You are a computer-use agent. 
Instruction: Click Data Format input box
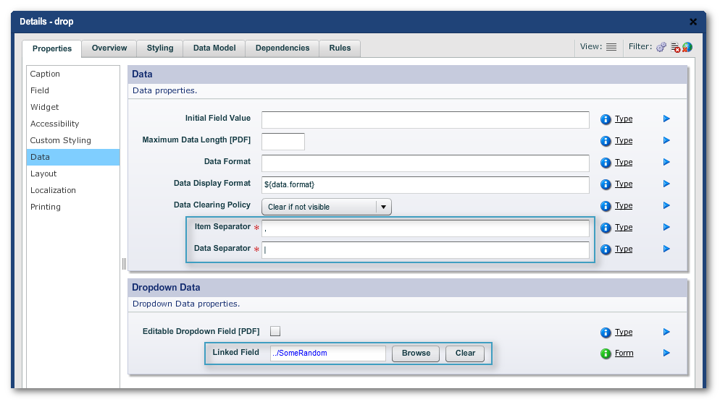[425, 163]
